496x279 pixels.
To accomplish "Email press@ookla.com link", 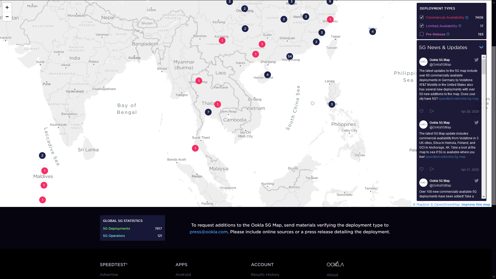I will click(209, 232).
